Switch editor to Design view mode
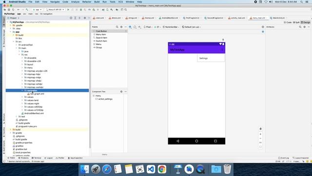 [x=306, y=22]
